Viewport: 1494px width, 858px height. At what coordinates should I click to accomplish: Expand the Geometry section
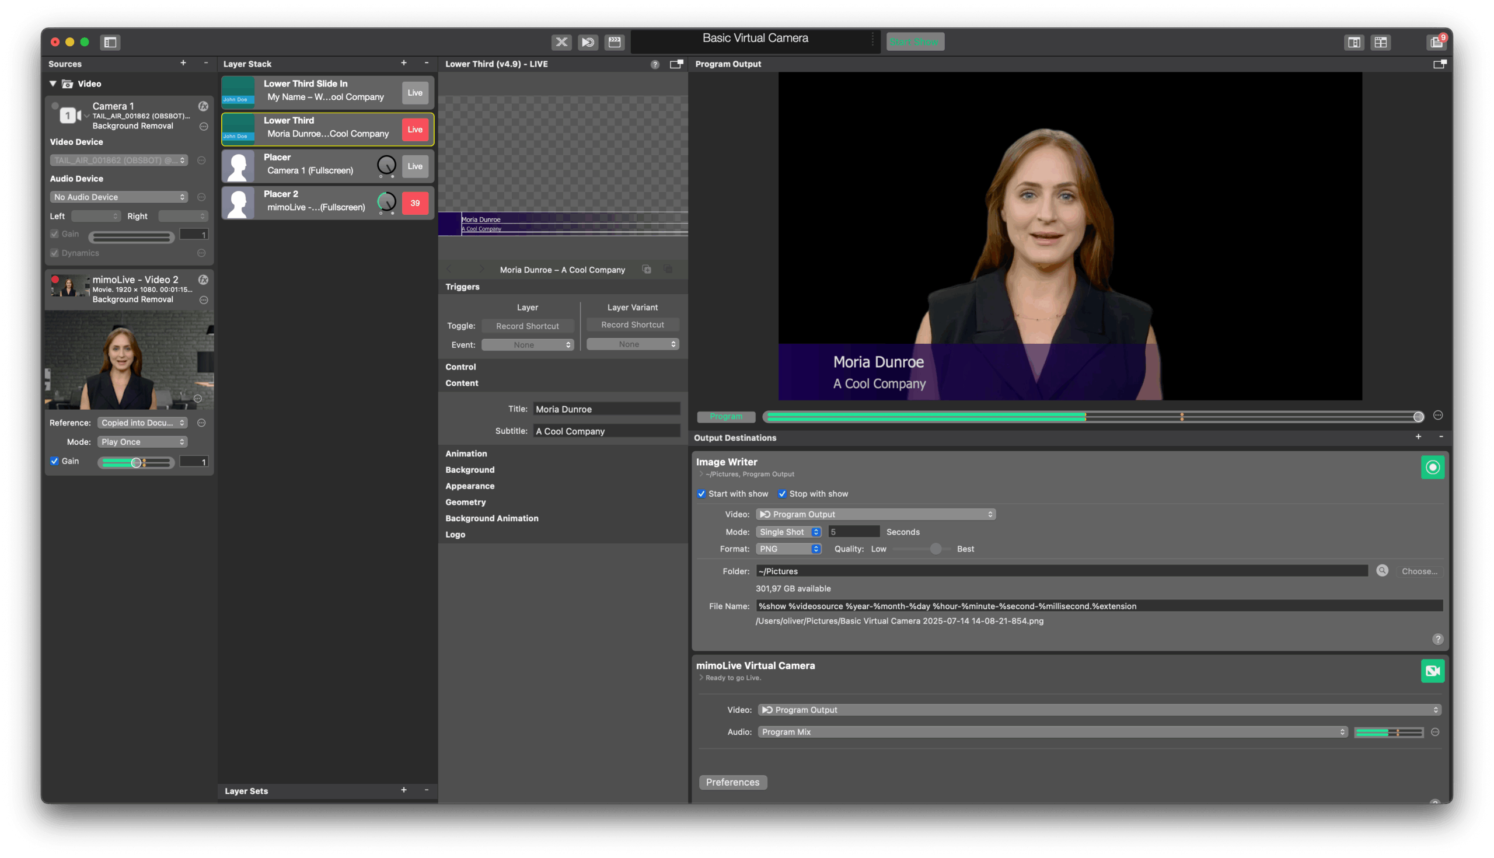[x=465, y=502]
